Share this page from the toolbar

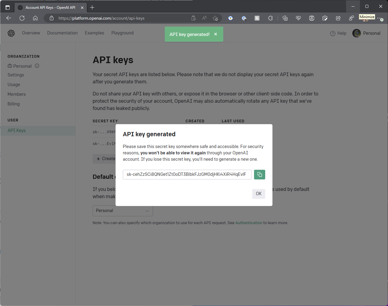click(x=338, y=18)
